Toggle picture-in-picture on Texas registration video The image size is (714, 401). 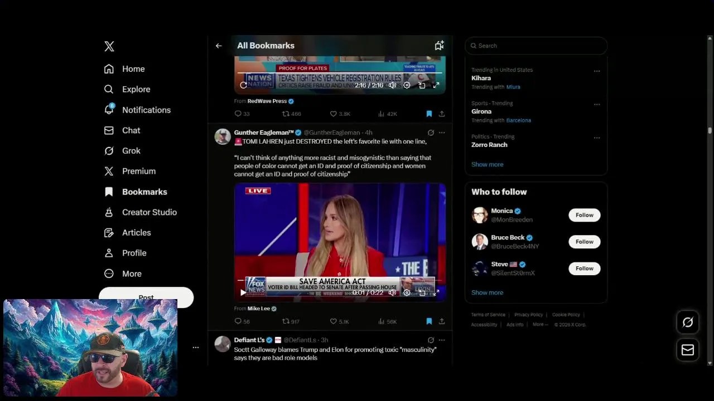click(422, 85)
